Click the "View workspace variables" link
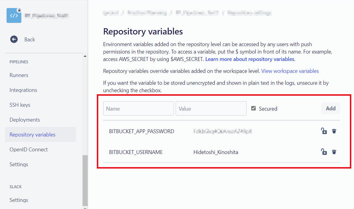The image size is (354, 209). [x=290, y=71]
